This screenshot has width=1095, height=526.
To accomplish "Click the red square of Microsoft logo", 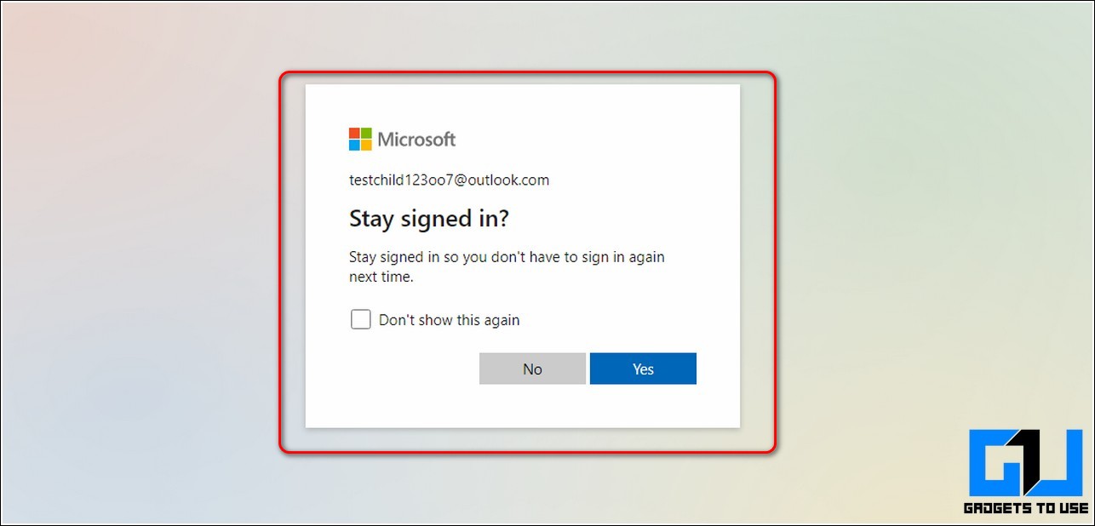I will tap(354, 133).
